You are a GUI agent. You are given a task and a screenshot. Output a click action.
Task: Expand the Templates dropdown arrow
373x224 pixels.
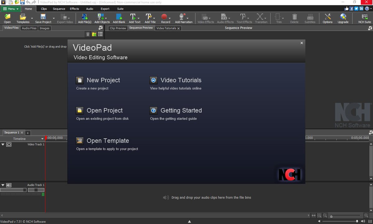pos(32,18)
